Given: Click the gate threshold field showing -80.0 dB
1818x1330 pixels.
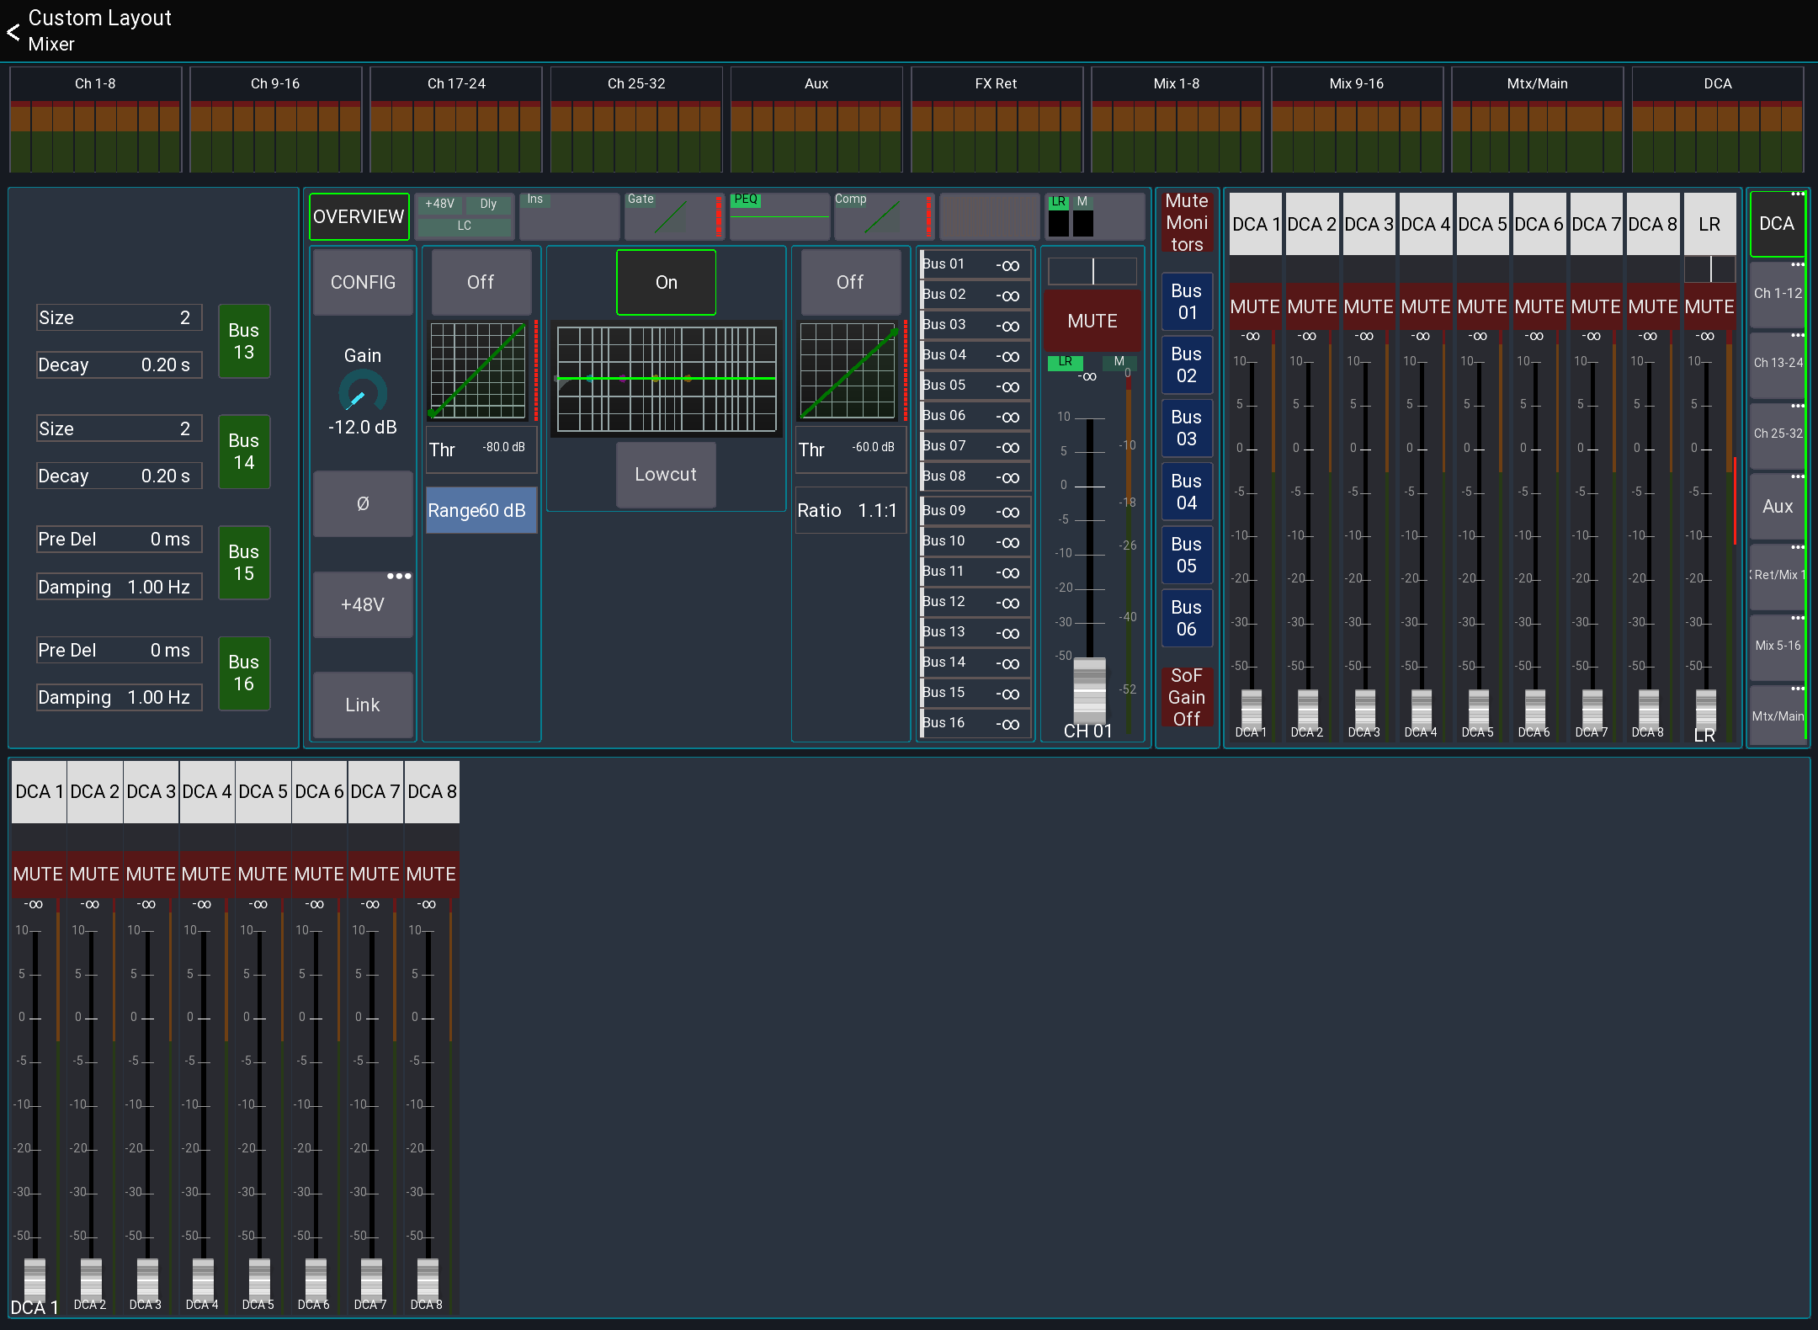Looking at the screenshot, I should click(481, 449).
